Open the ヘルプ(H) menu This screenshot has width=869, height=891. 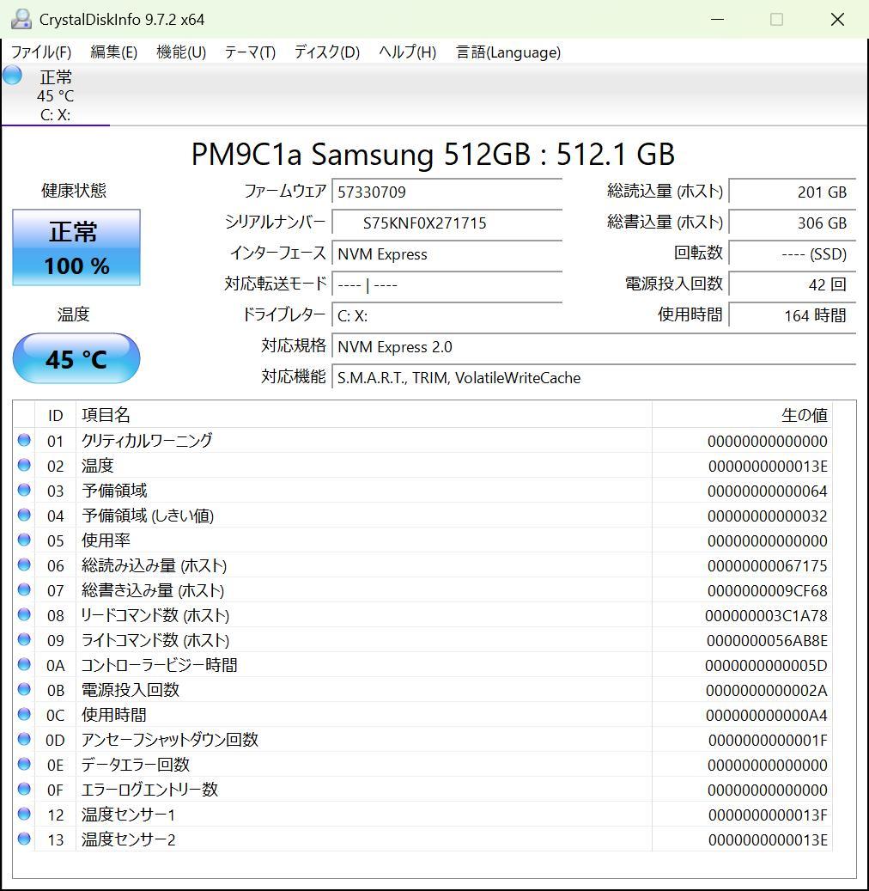(x=406, y=52)
